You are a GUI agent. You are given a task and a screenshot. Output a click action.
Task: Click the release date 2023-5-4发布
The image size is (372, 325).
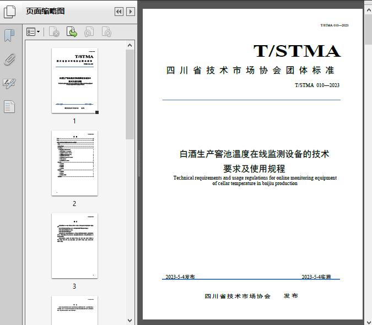click(180, 277)
